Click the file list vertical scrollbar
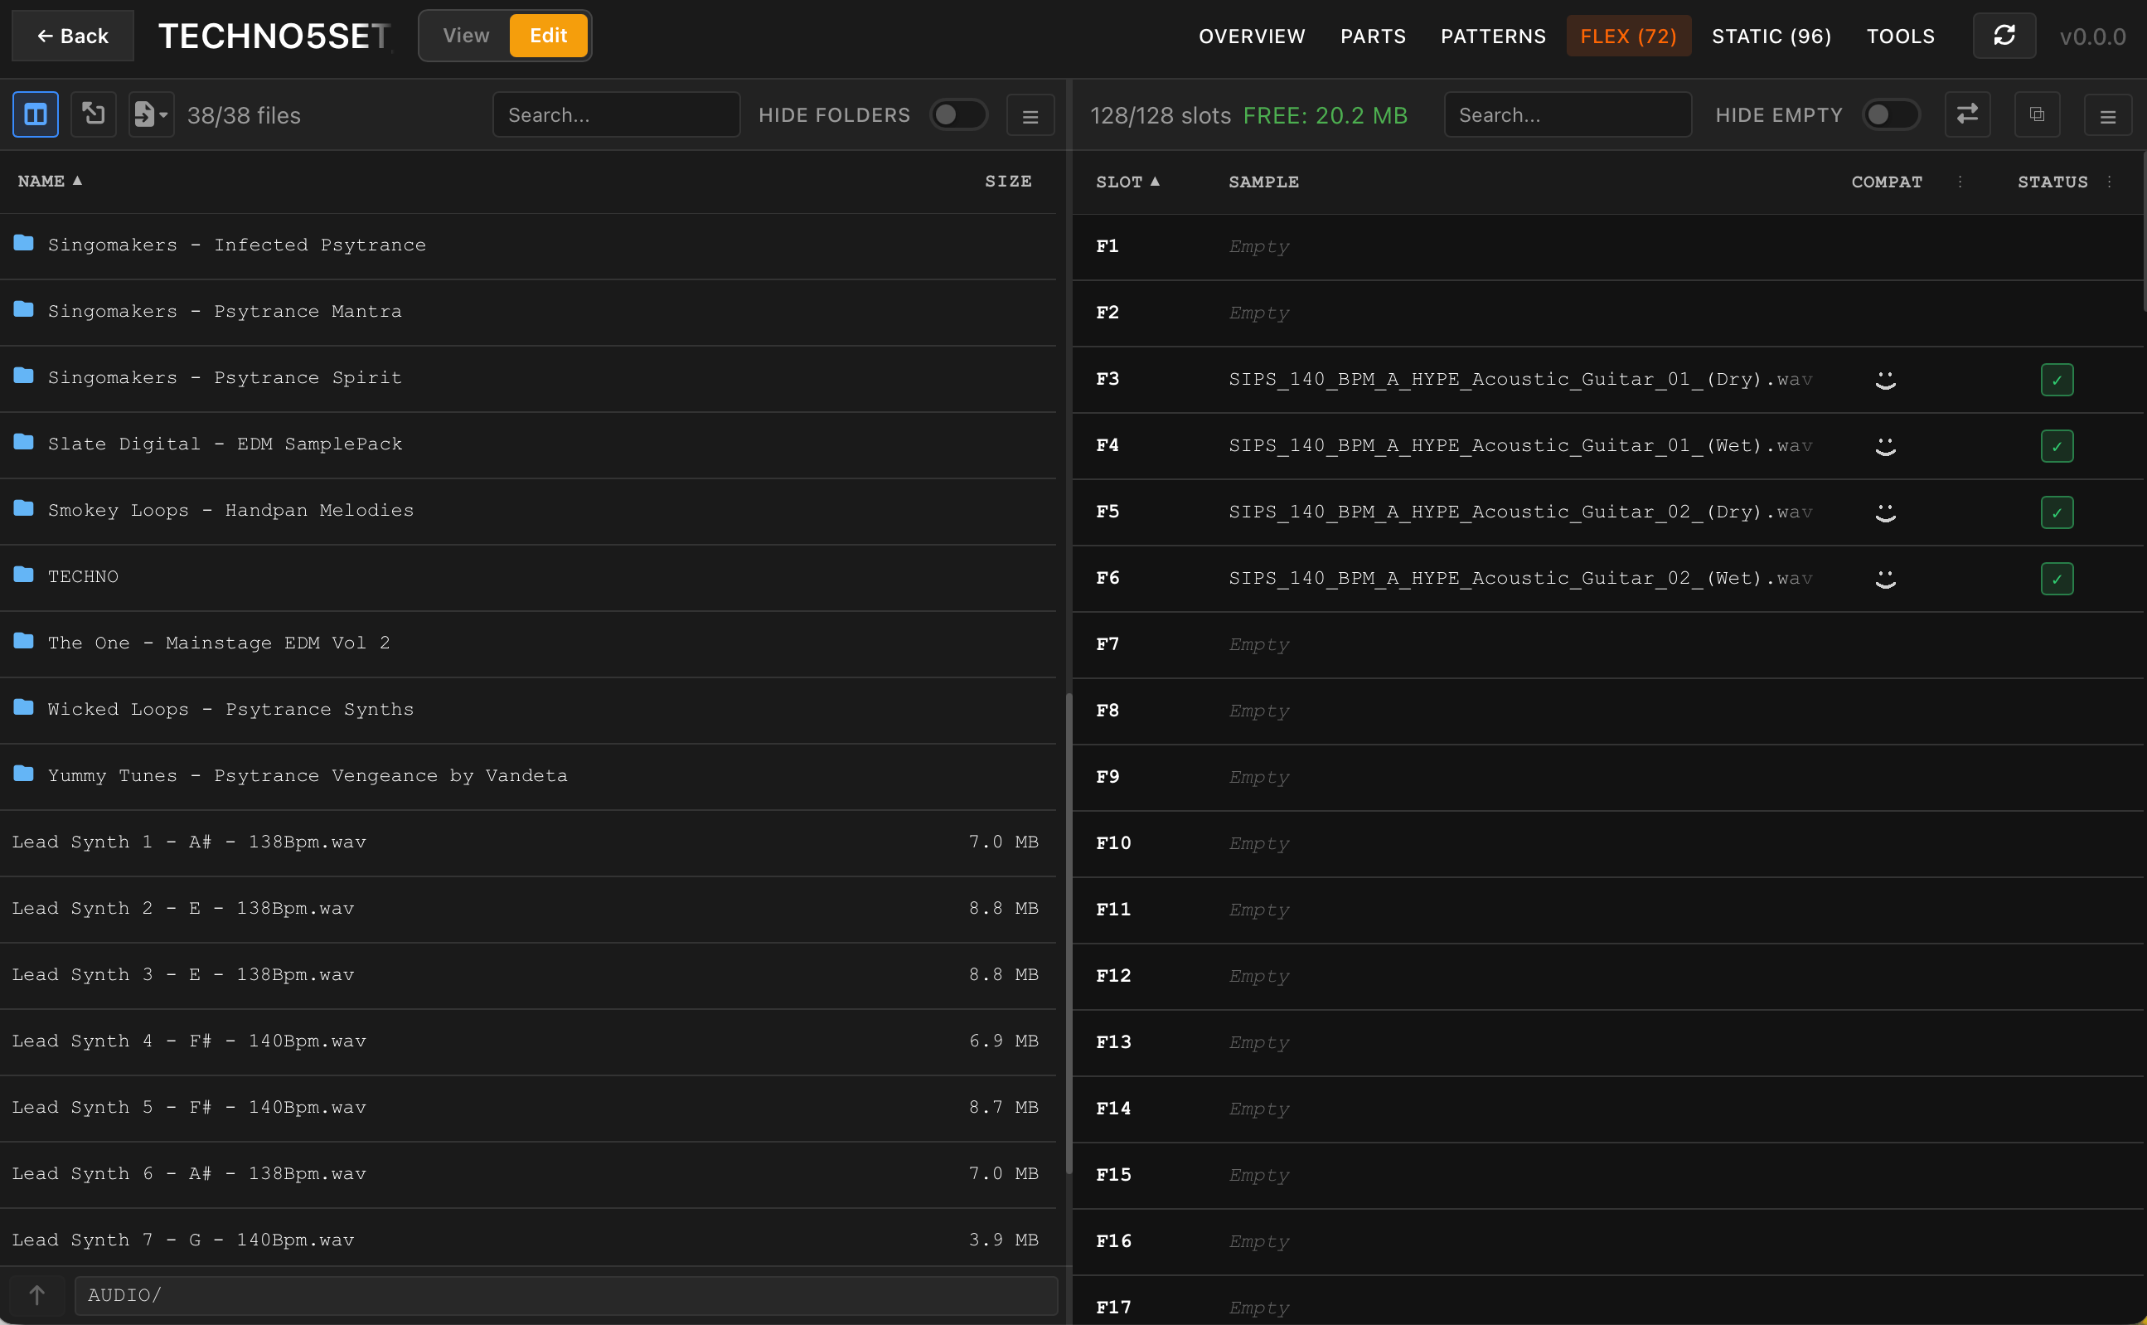 click(x=1069, y=934)
